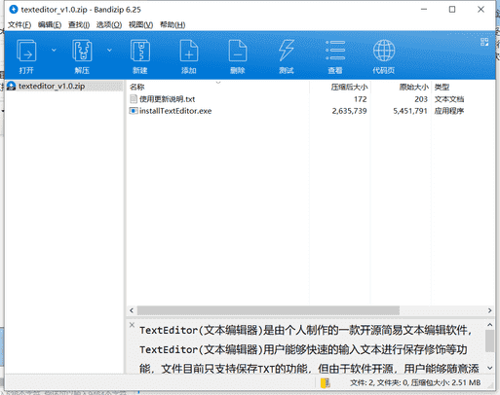Open the 选项(O) menu
Viewport: 500px width, 395px height.
109,25
